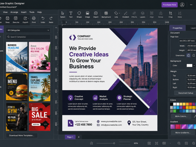The width and height of the screenshot is (196, 147).
Task: Select the Line tool
Action: click(116, 15)
